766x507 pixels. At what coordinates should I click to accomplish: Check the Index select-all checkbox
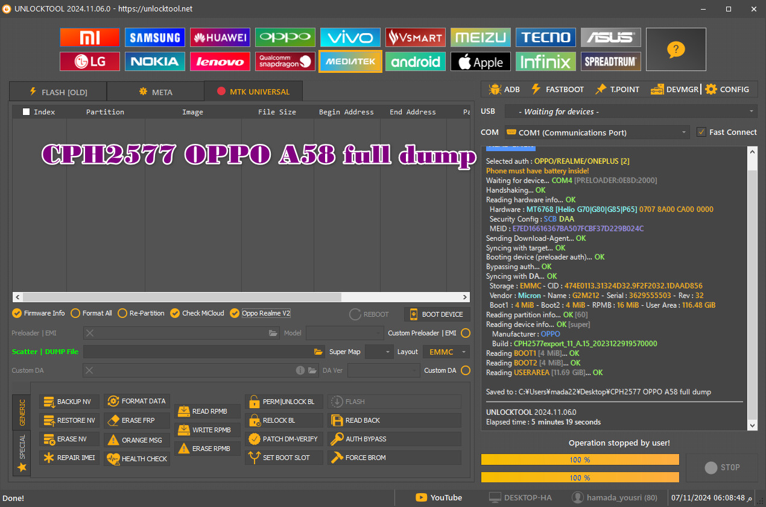tap(26, 111)
